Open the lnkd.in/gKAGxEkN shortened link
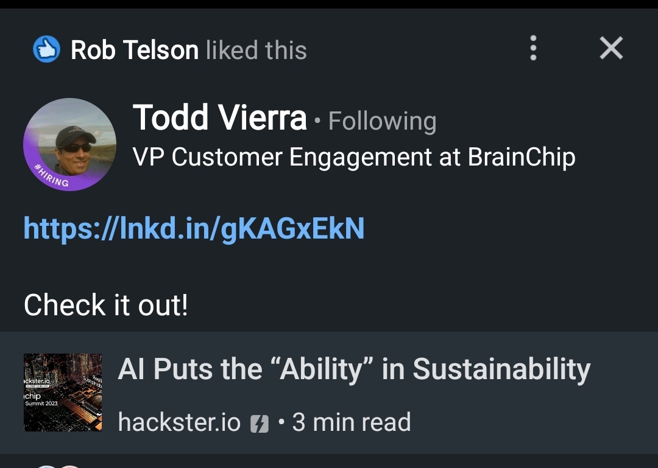 194,228
